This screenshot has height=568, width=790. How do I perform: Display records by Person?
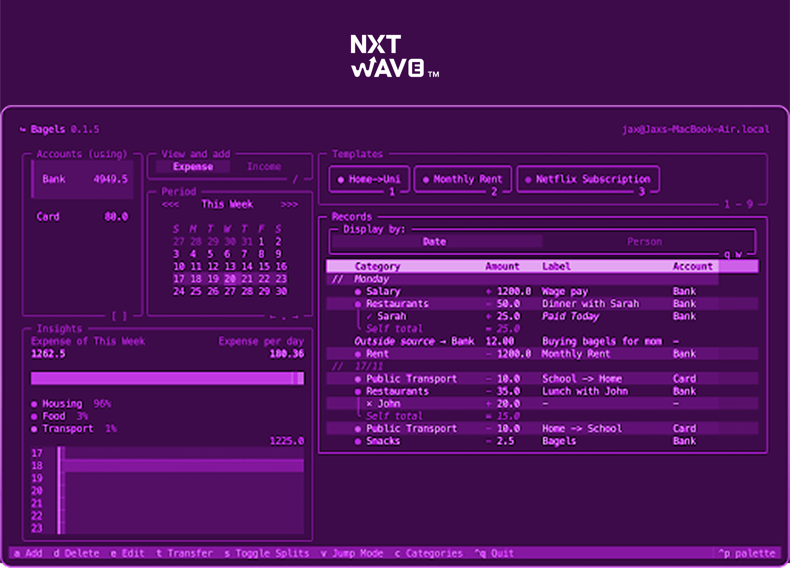(644, 241)
